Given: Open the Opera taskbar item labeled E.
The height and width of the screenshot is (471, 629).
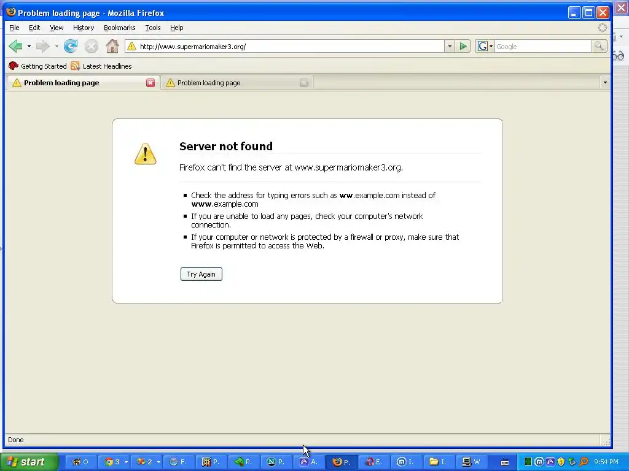Looking at the screenshot, I should point(375,462).
